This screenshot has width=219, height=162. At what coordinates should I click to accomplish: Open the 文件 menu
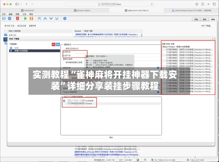4,14
